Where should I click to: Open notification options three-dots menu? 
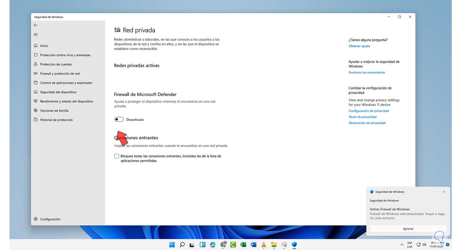[x=435, y=192]
